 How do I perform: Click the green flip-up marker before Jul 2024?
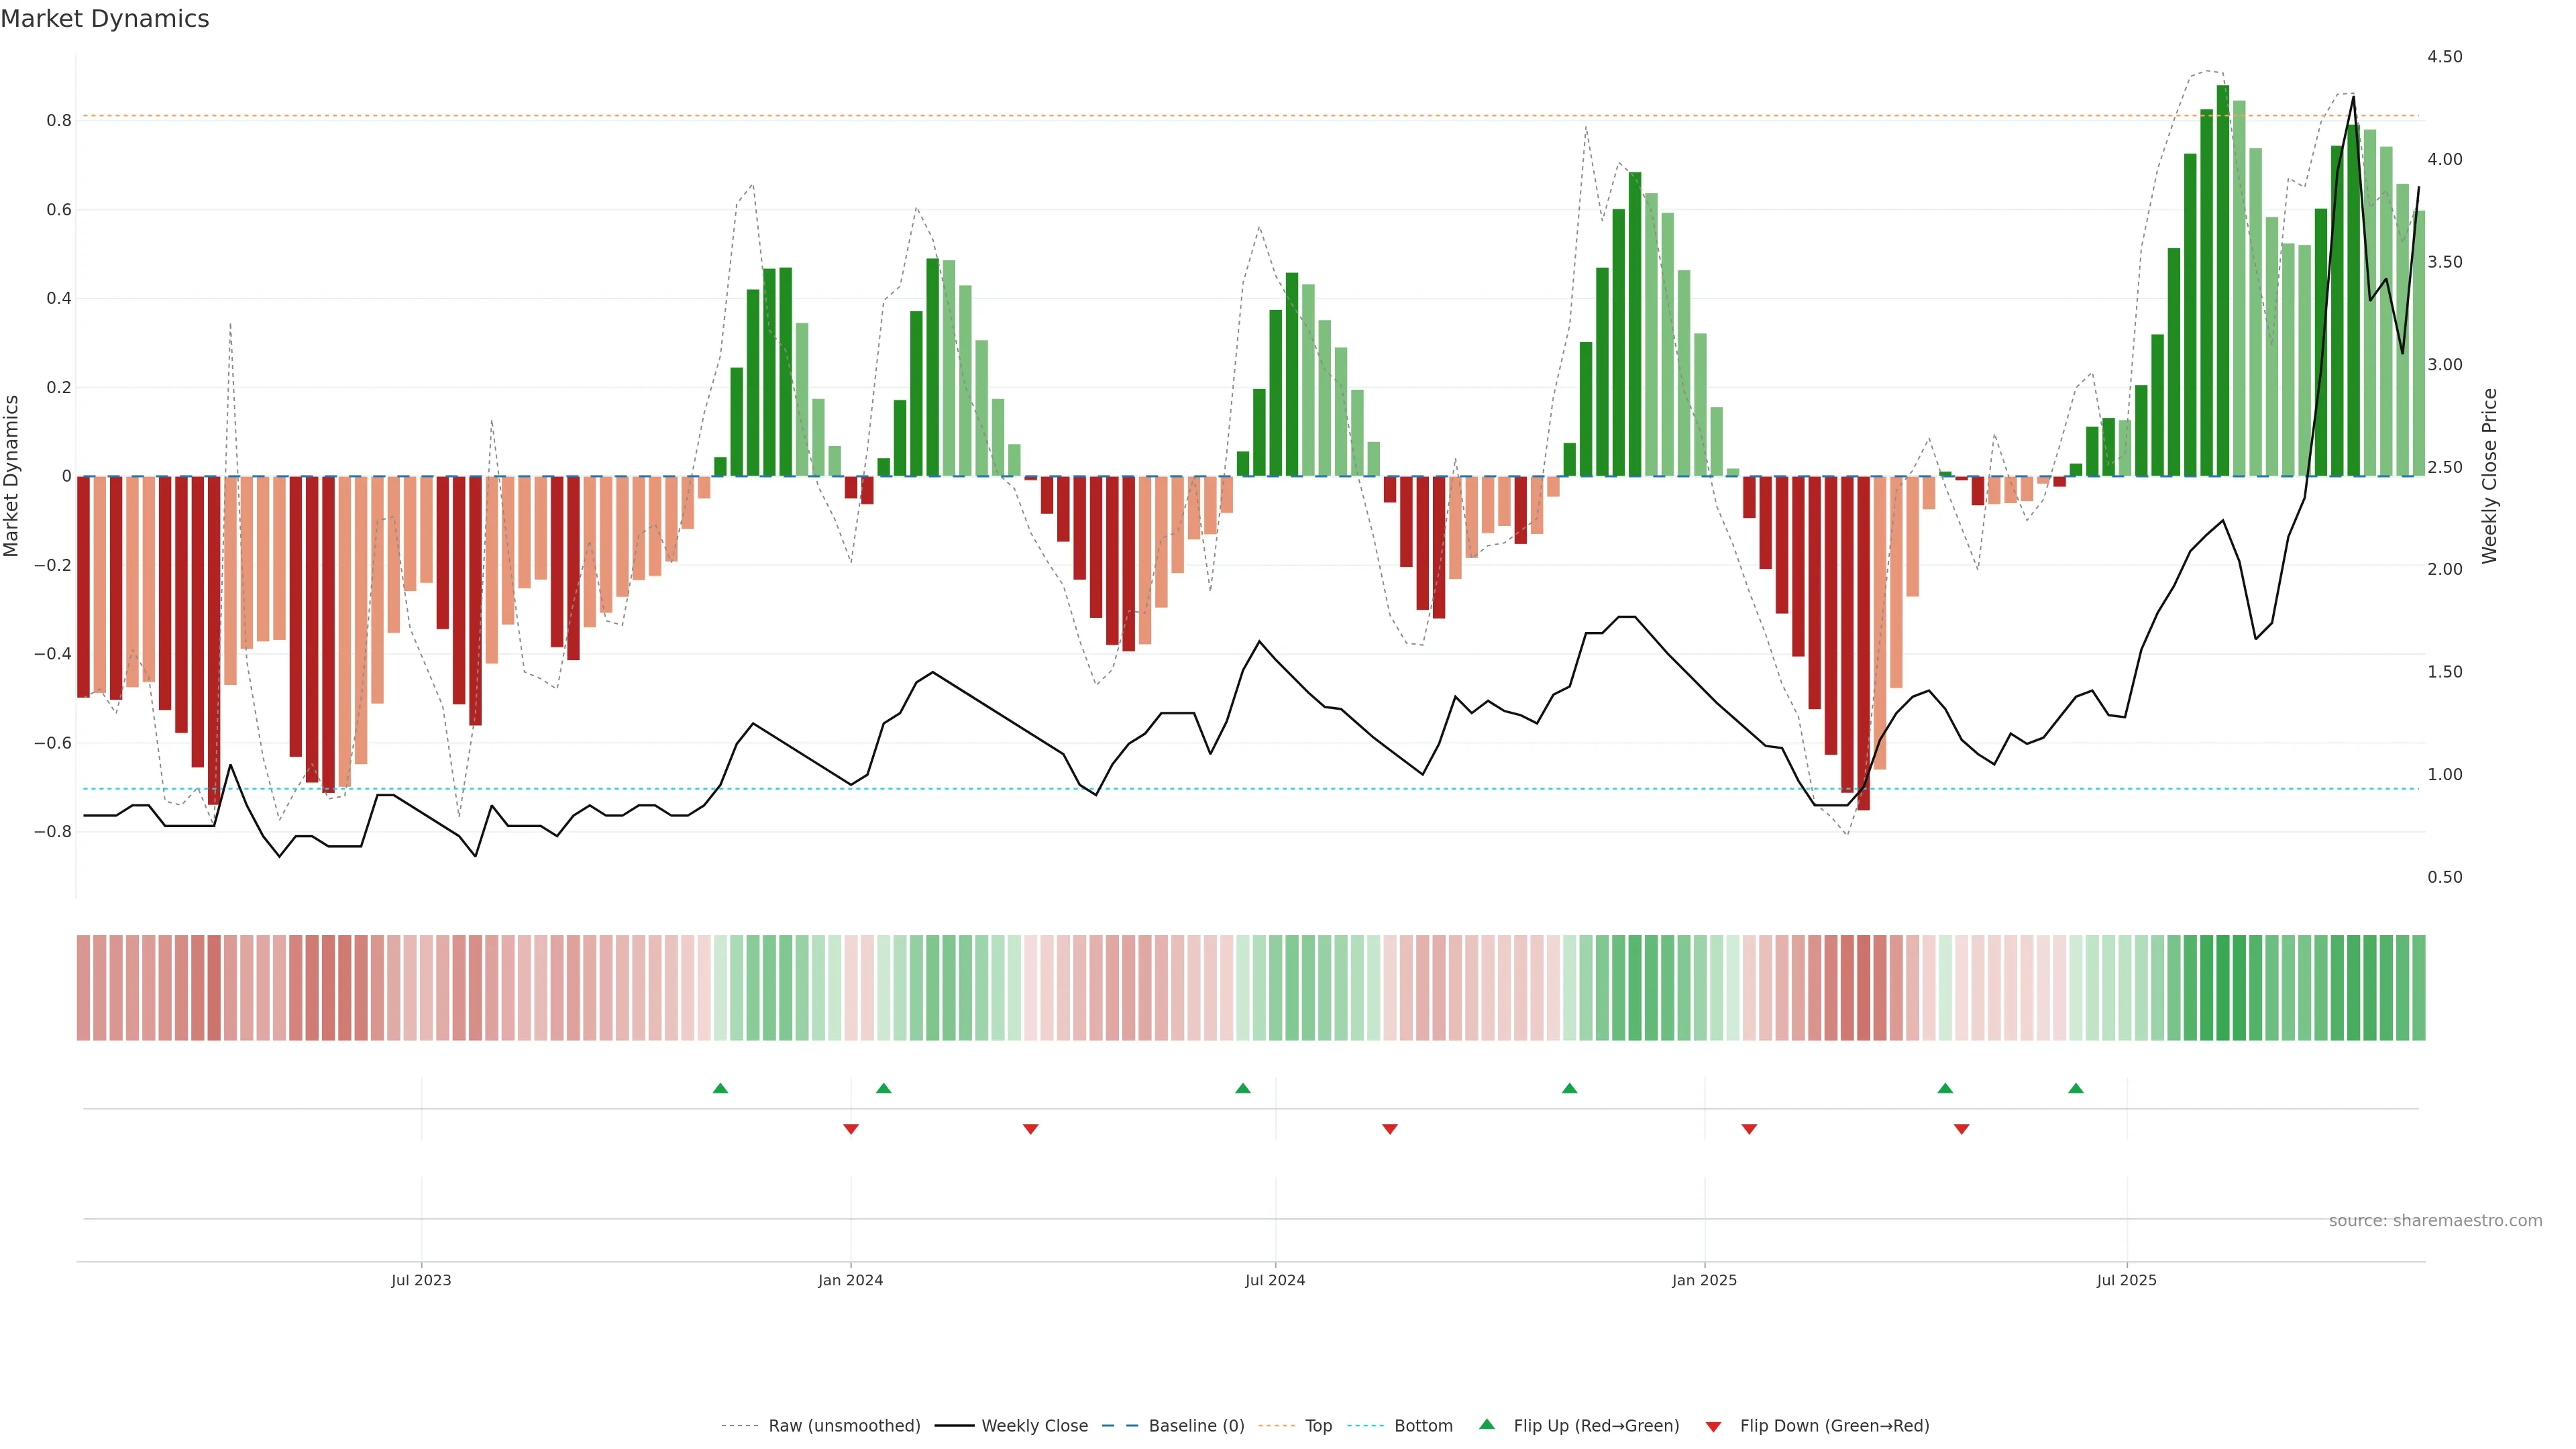[1243, 1088]
